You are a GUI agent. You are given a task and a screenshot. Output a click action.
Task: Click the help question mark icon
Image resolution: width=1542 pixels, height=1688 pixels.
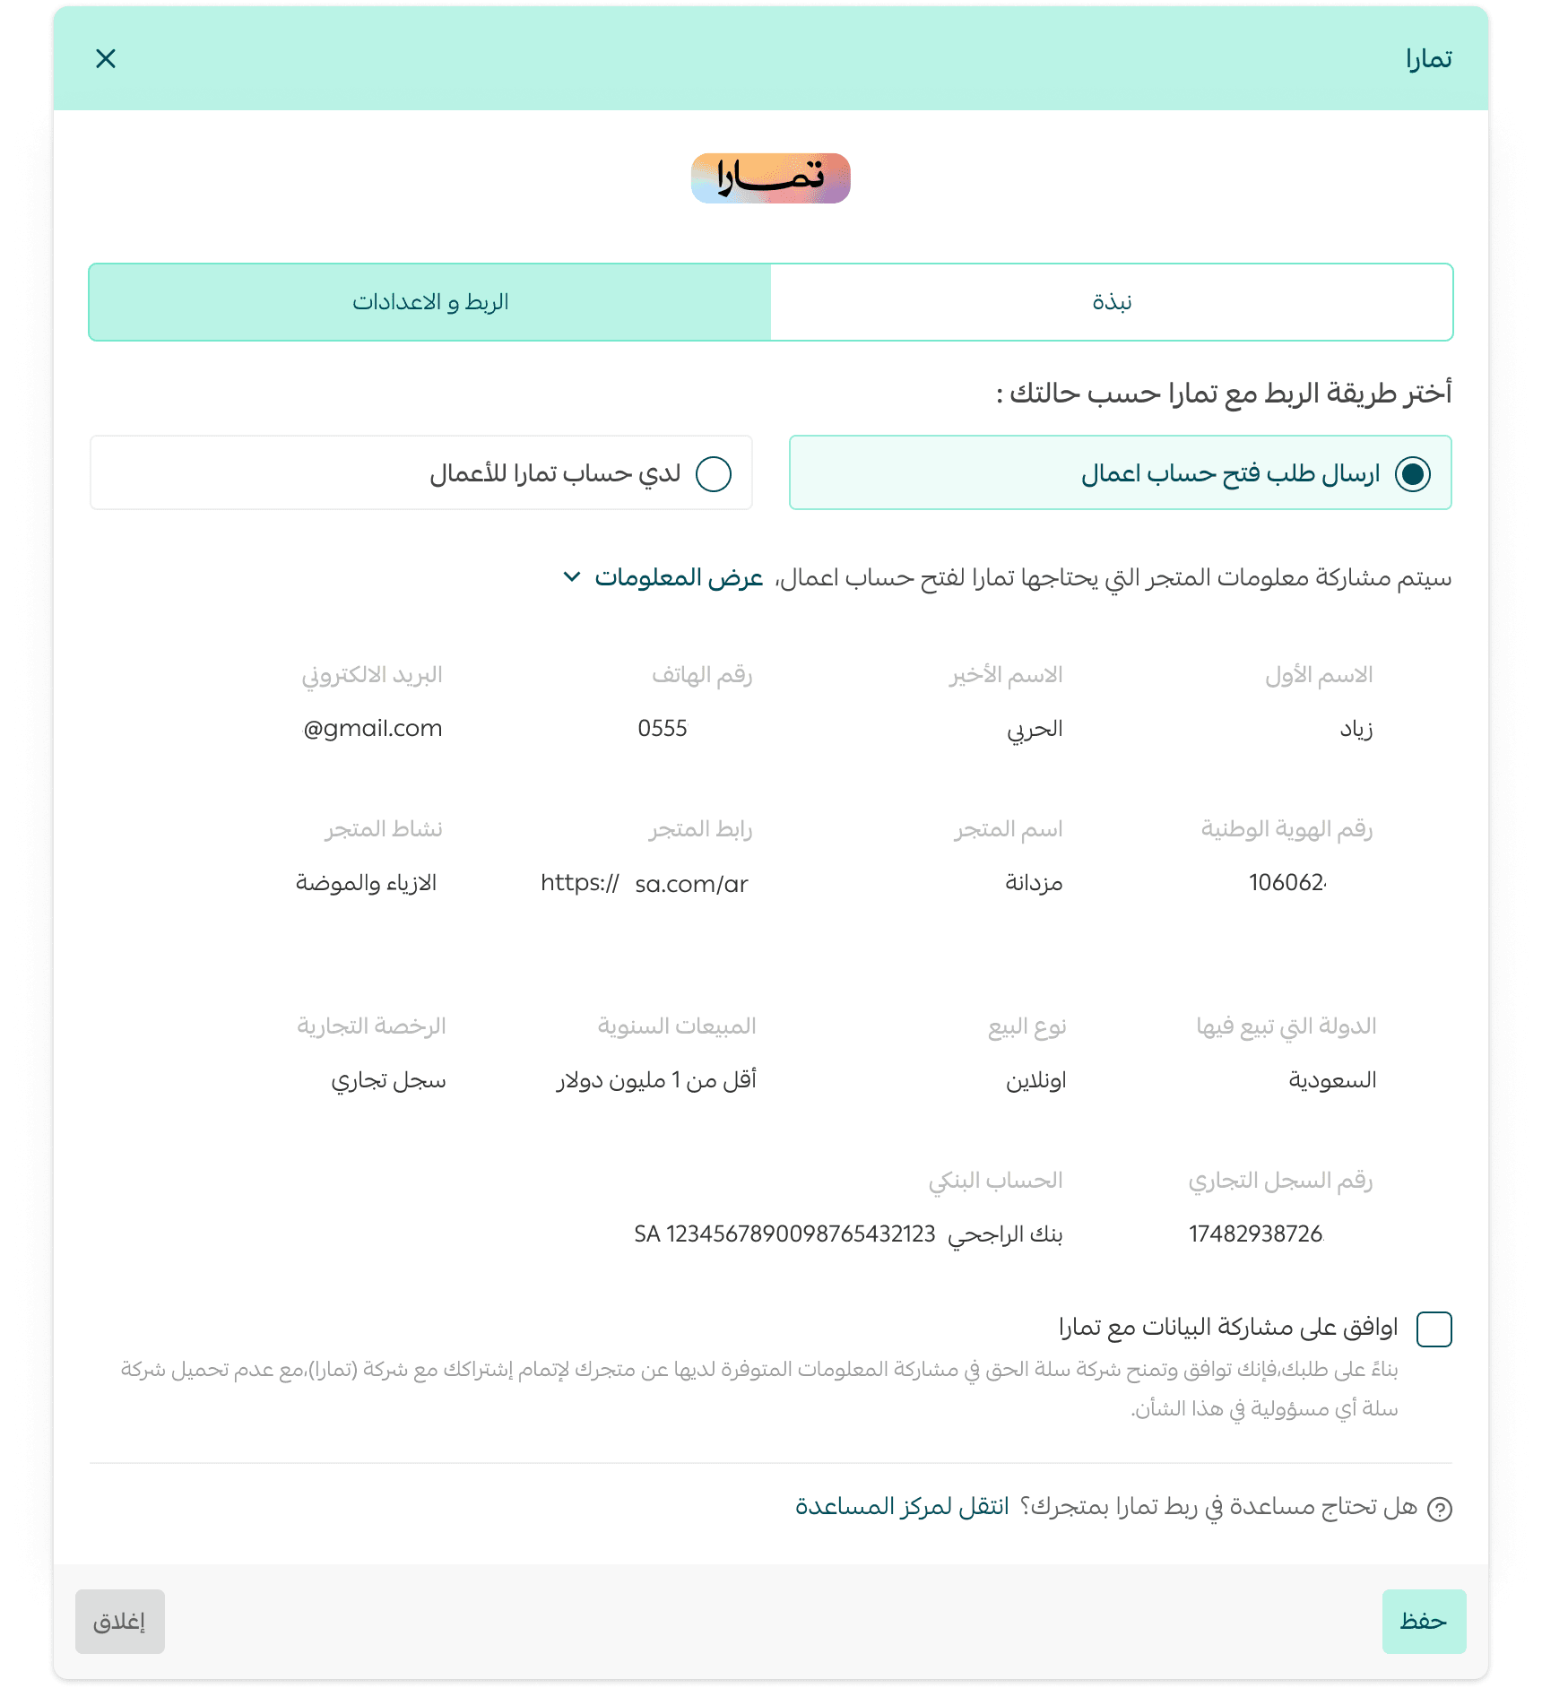pyautogui.click(x=1439, y=1510)
